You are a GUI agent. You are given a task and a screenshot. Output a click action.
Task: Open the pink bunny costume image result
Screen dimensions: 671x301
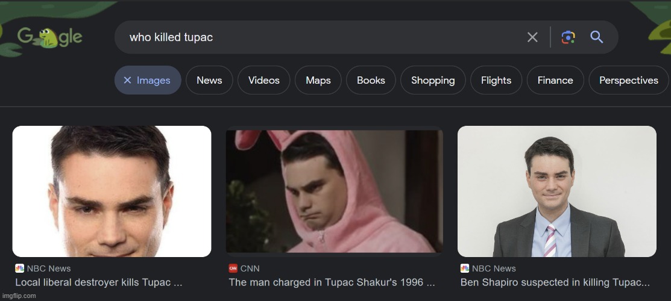(x=334, y=191)
